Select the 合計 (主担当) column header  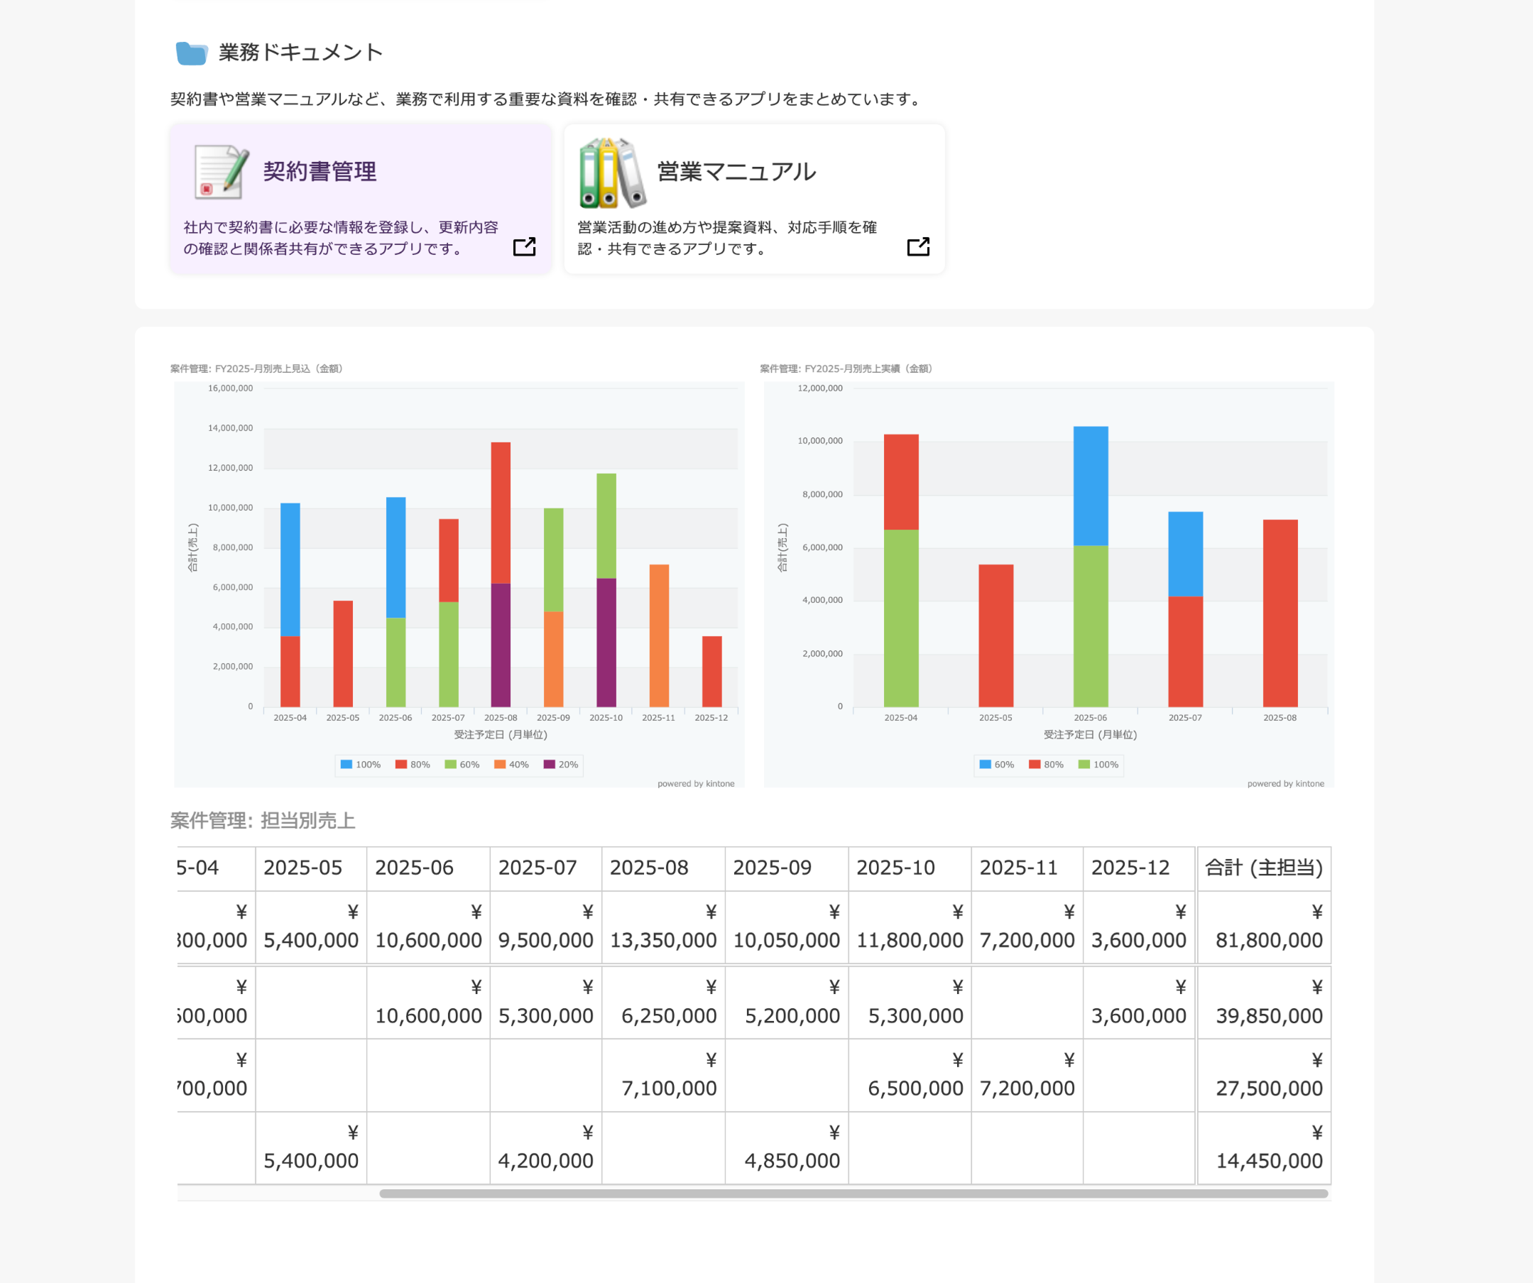[x=1265, y=868]
